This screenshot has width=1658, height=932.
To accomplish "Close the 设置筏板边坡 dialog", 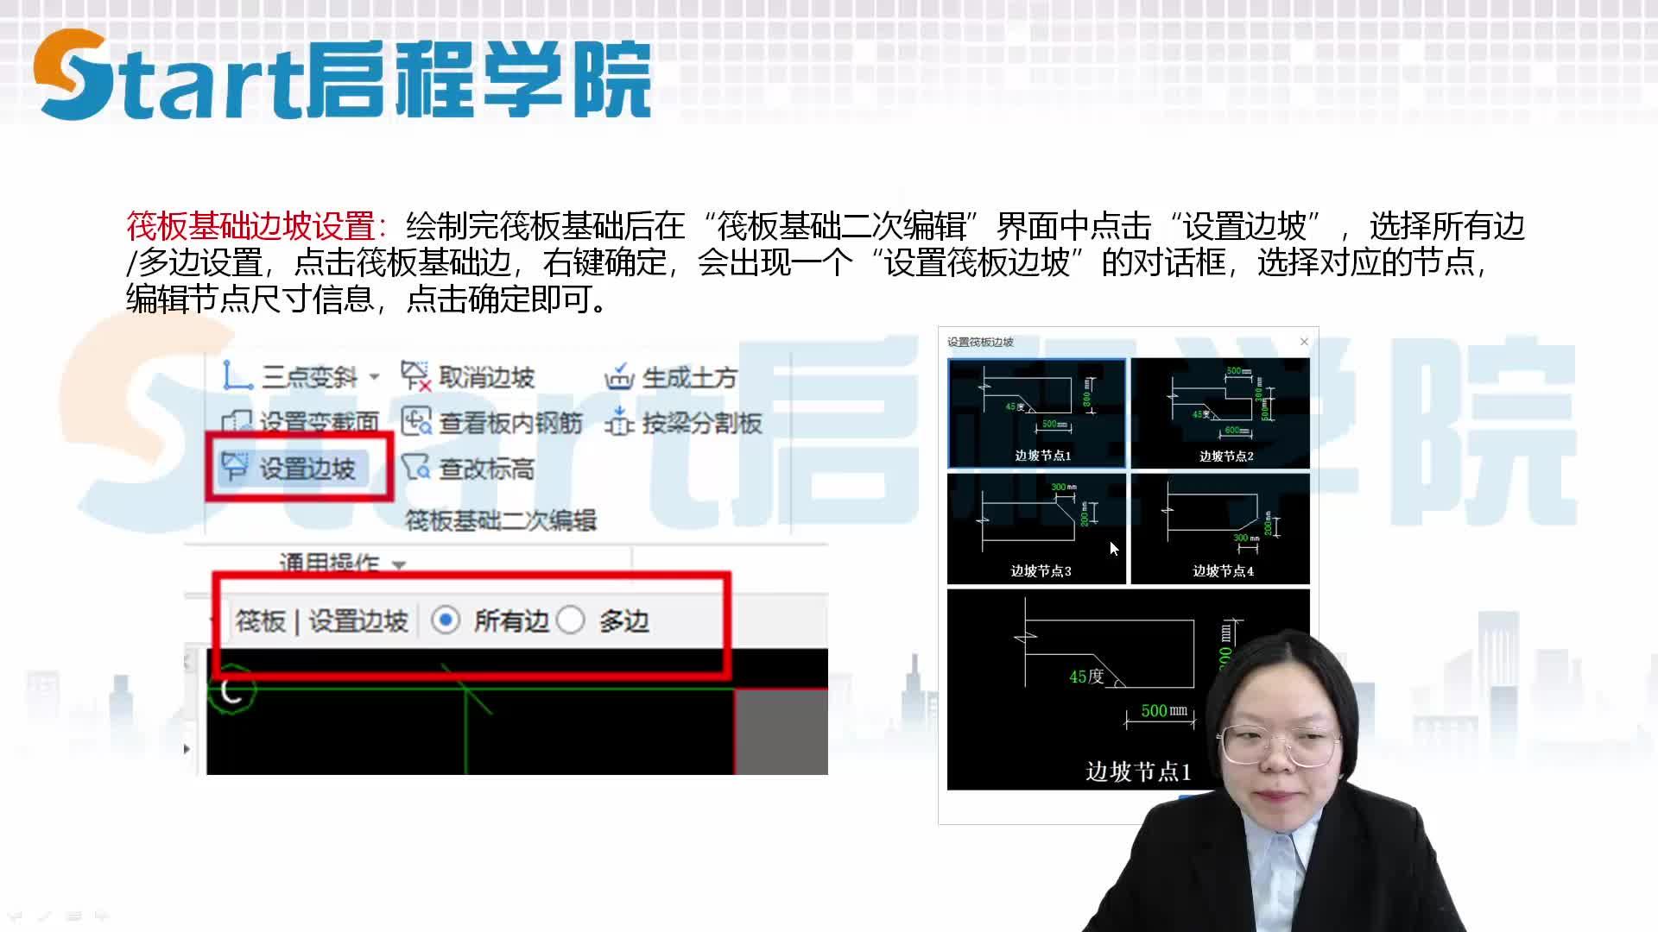I will point(1304,342).
